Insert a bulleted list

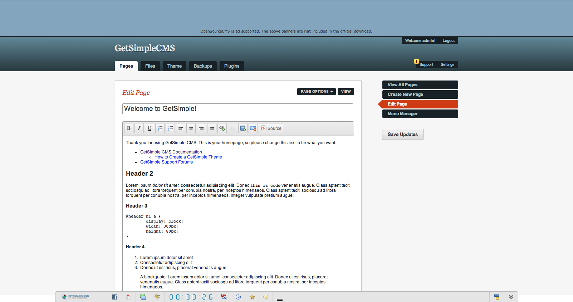tap(170, 128)
